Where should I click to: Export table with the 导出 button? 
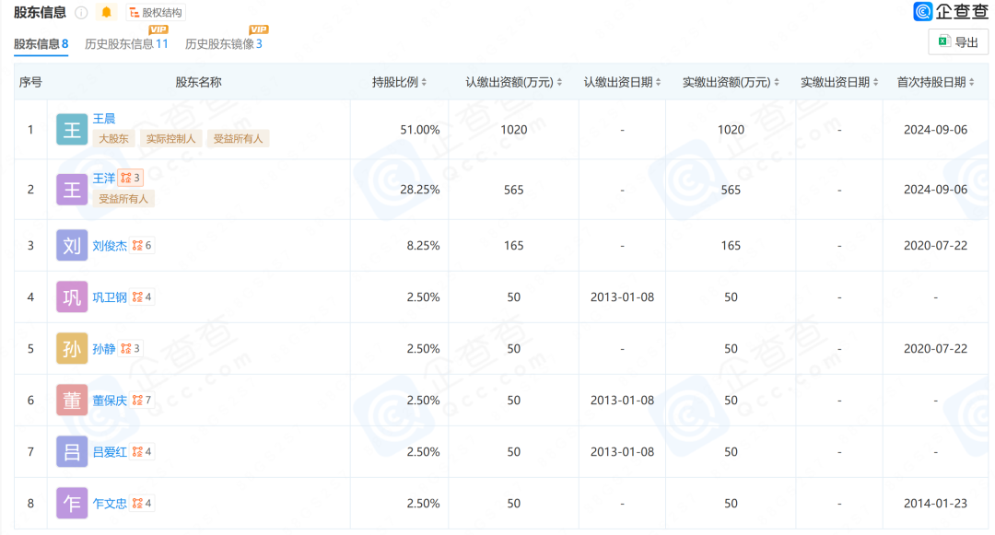pos(958,41)
